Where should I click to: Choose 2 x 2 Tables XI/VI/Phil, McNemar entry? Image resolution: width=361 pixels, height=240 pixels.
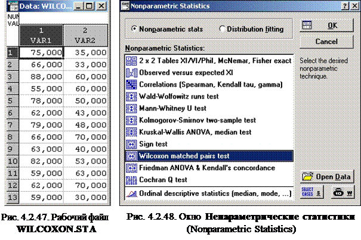[209, 61]
